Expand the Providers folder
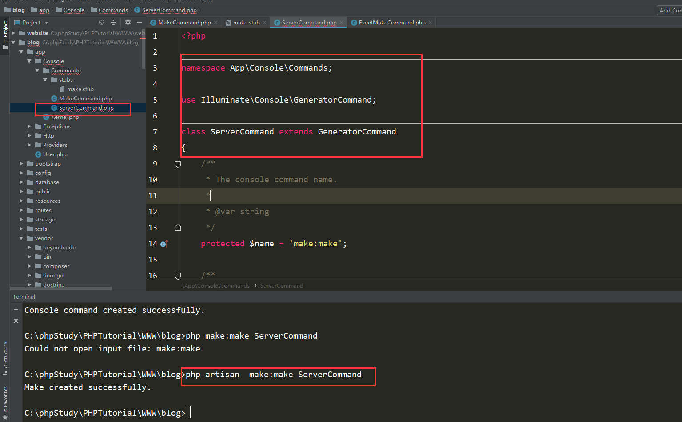Viewport: 682px width, 422px height. [x=29, y=145]
